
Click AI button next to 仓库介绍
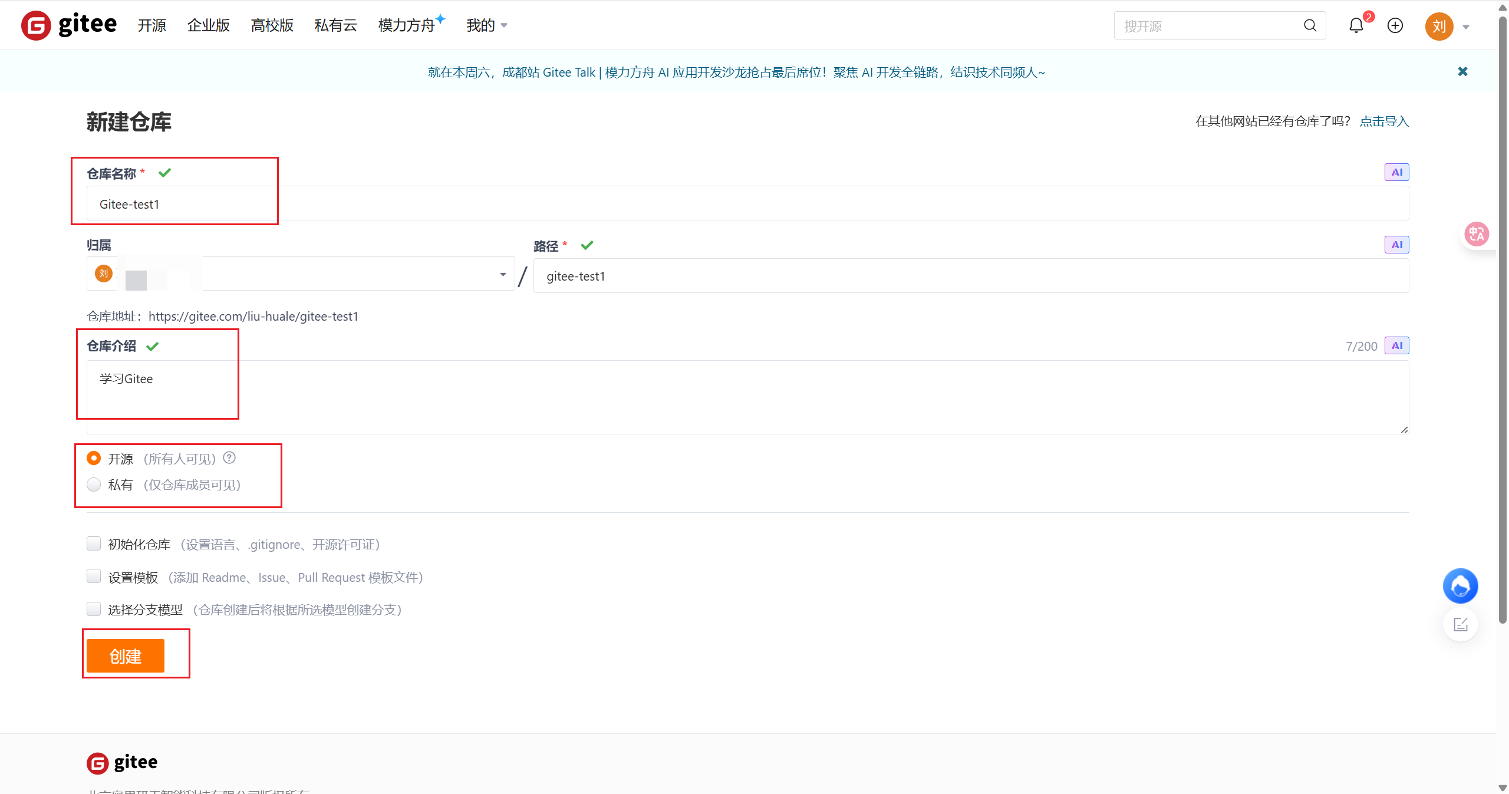1397,345
